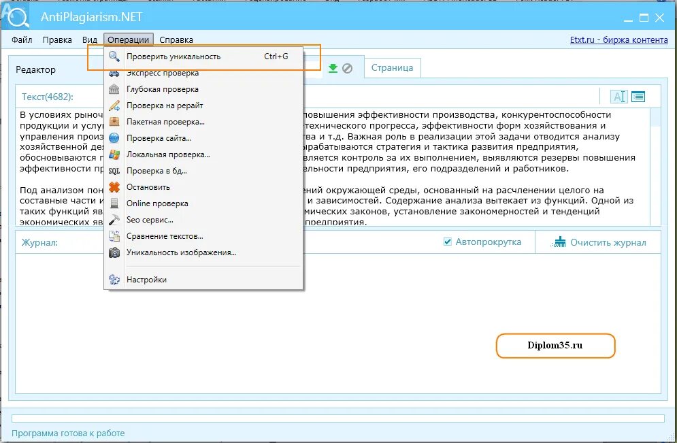Click the list view icon above text
The height and width of the screenshot is (443, 677).
tap(638, 97)
